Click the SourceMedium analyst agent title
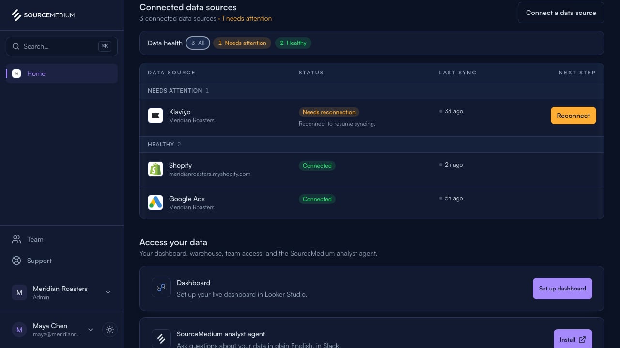Image resolution: width=620 pixels, height=348 pixels. (221, 334)
